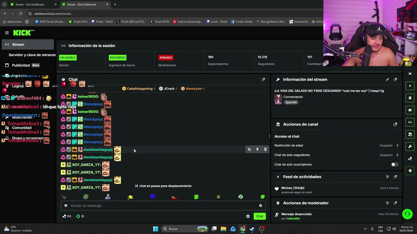Screen dimensions: 417x234
Task: Expand Chat de solo-seguidores setting
Action: point(397,155)
